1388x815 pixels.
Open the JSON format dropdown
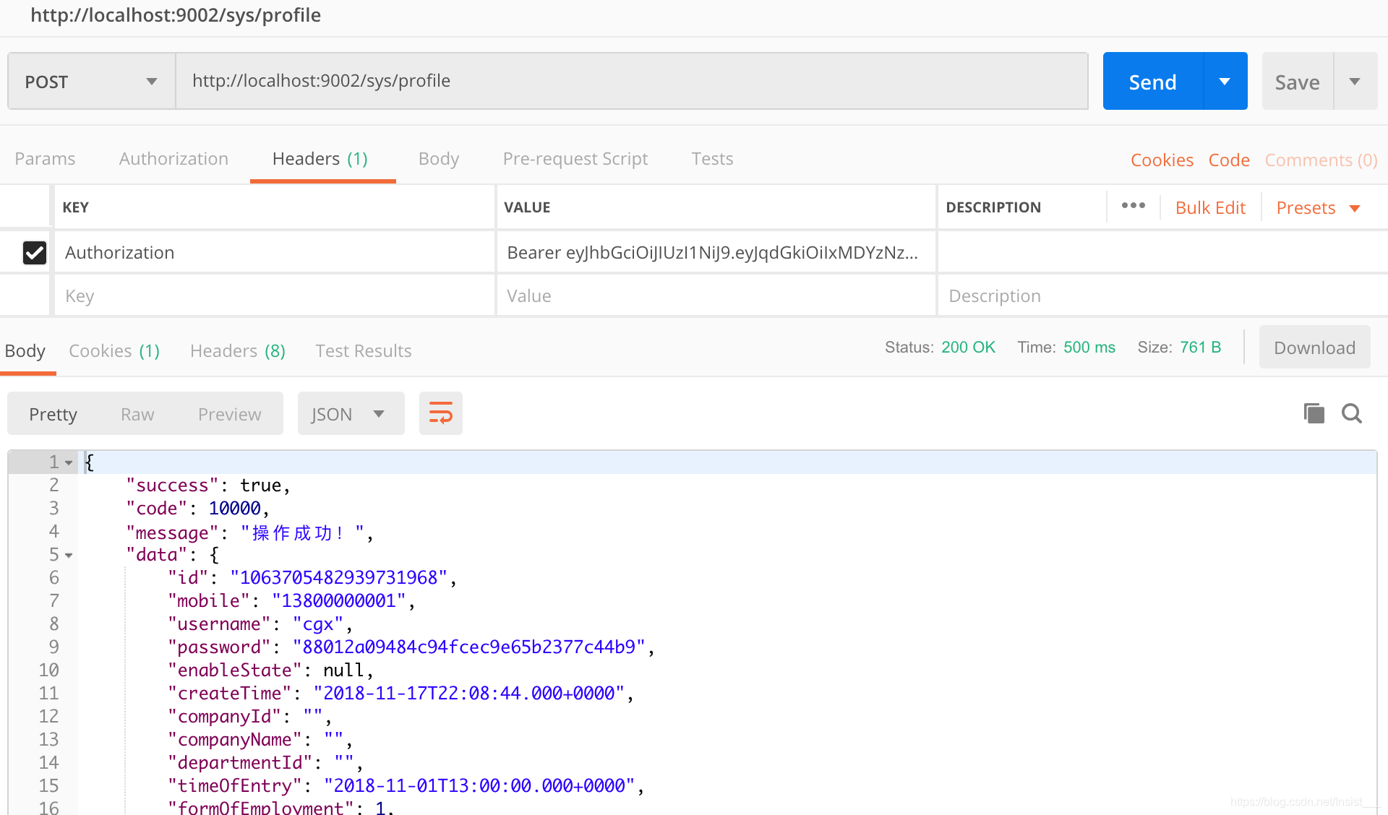[350, 414]
